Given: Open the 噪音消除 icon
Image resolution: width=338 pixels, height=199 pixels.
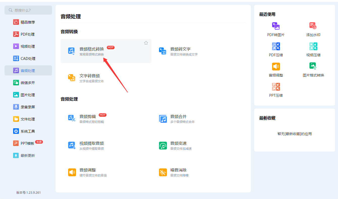Looking at the screenshot, I should pos(163,172).
